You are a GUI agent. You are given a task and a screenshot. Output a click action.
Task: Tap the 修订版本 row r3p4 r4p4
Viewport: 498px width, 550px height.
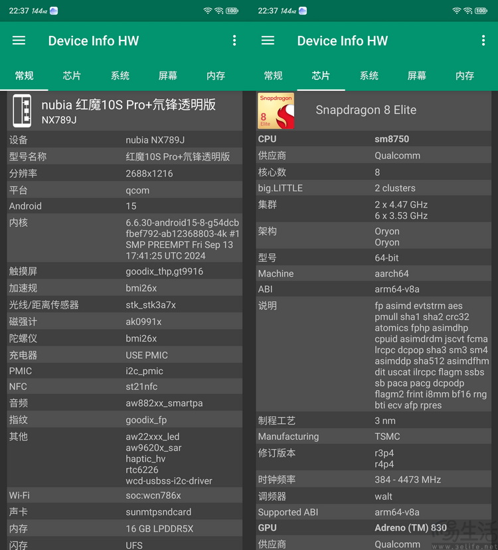click(x=373, y=458)
